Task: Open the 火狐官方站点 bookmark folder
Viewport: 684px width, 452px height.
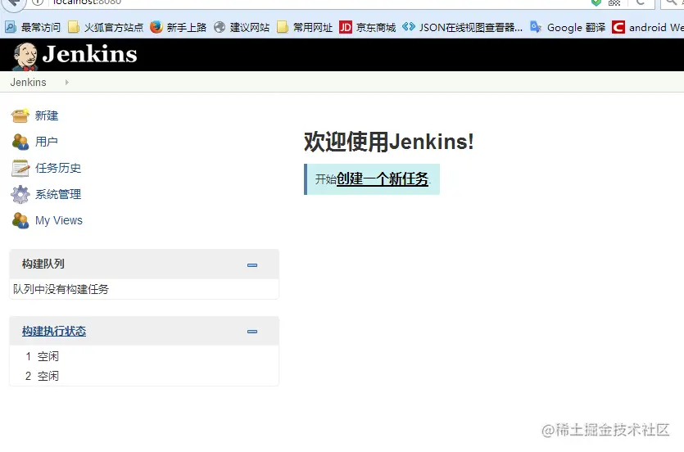Action: pyautogui.click(x=106, y=27)
